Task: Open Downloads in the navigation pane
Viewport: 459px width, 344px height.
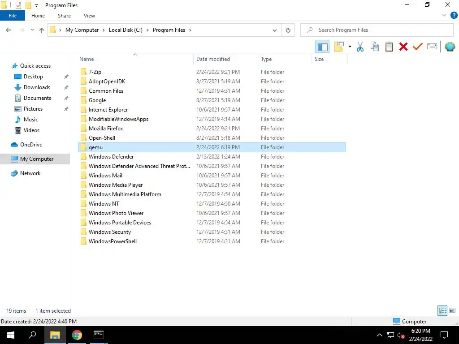Action: [37, 87]
